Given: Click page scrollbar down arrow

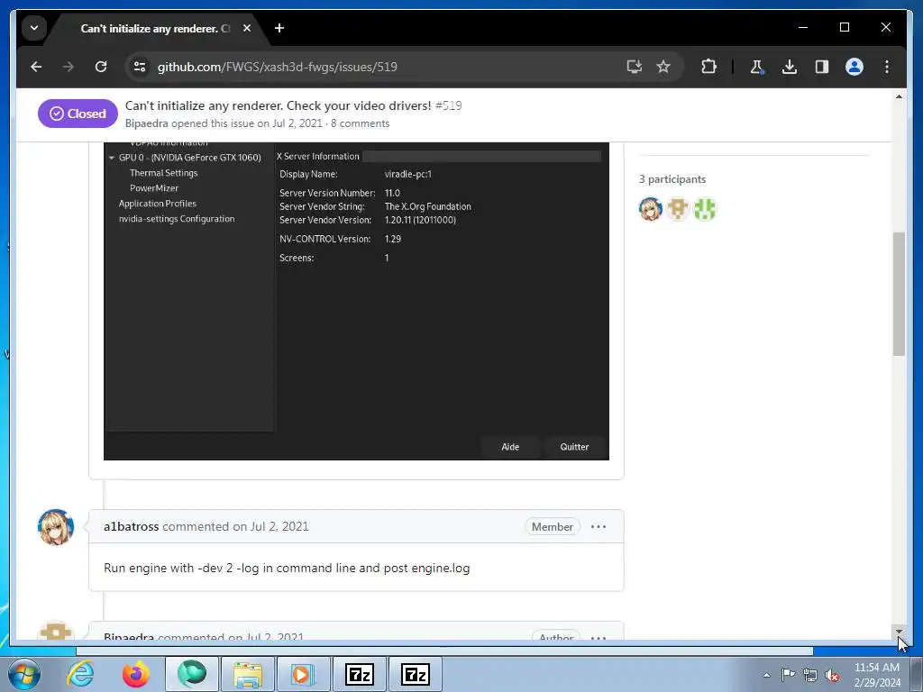Looking at the screenshot, I should [x=899, y=632].
